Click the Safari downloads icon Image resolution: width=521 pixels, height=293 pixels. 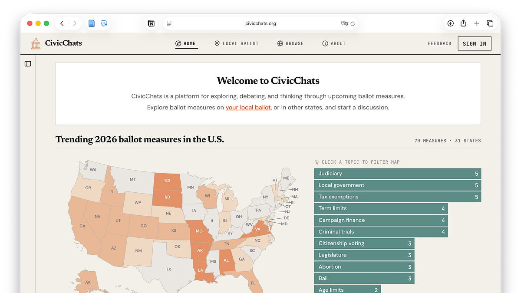(x=450, y=23)
